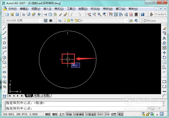Open the Standard text style dropdown
Screen dimensions: 169x118
(x=161, y=14)
